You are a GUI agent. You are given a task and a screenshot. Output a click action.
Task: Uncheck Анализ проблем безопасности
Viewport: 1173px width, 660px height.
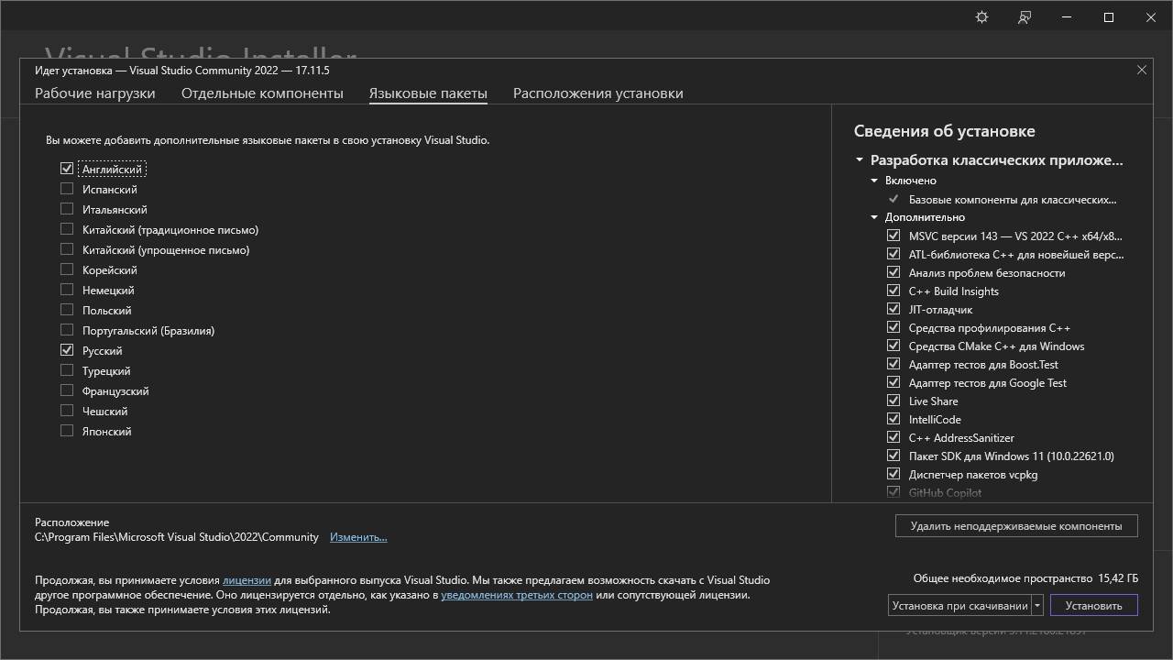pyautogui.click(x=893, y=272)
